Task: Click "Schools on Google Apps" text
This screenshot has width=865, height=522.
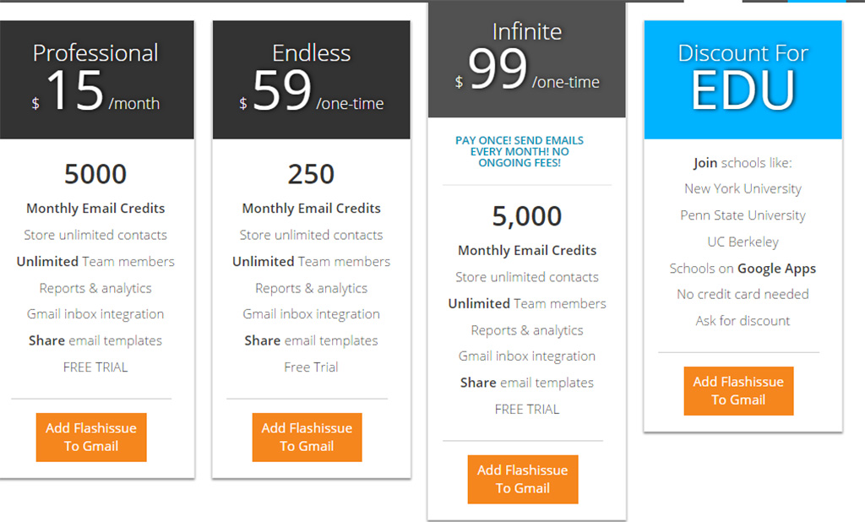Action: [x=743, y=269]
